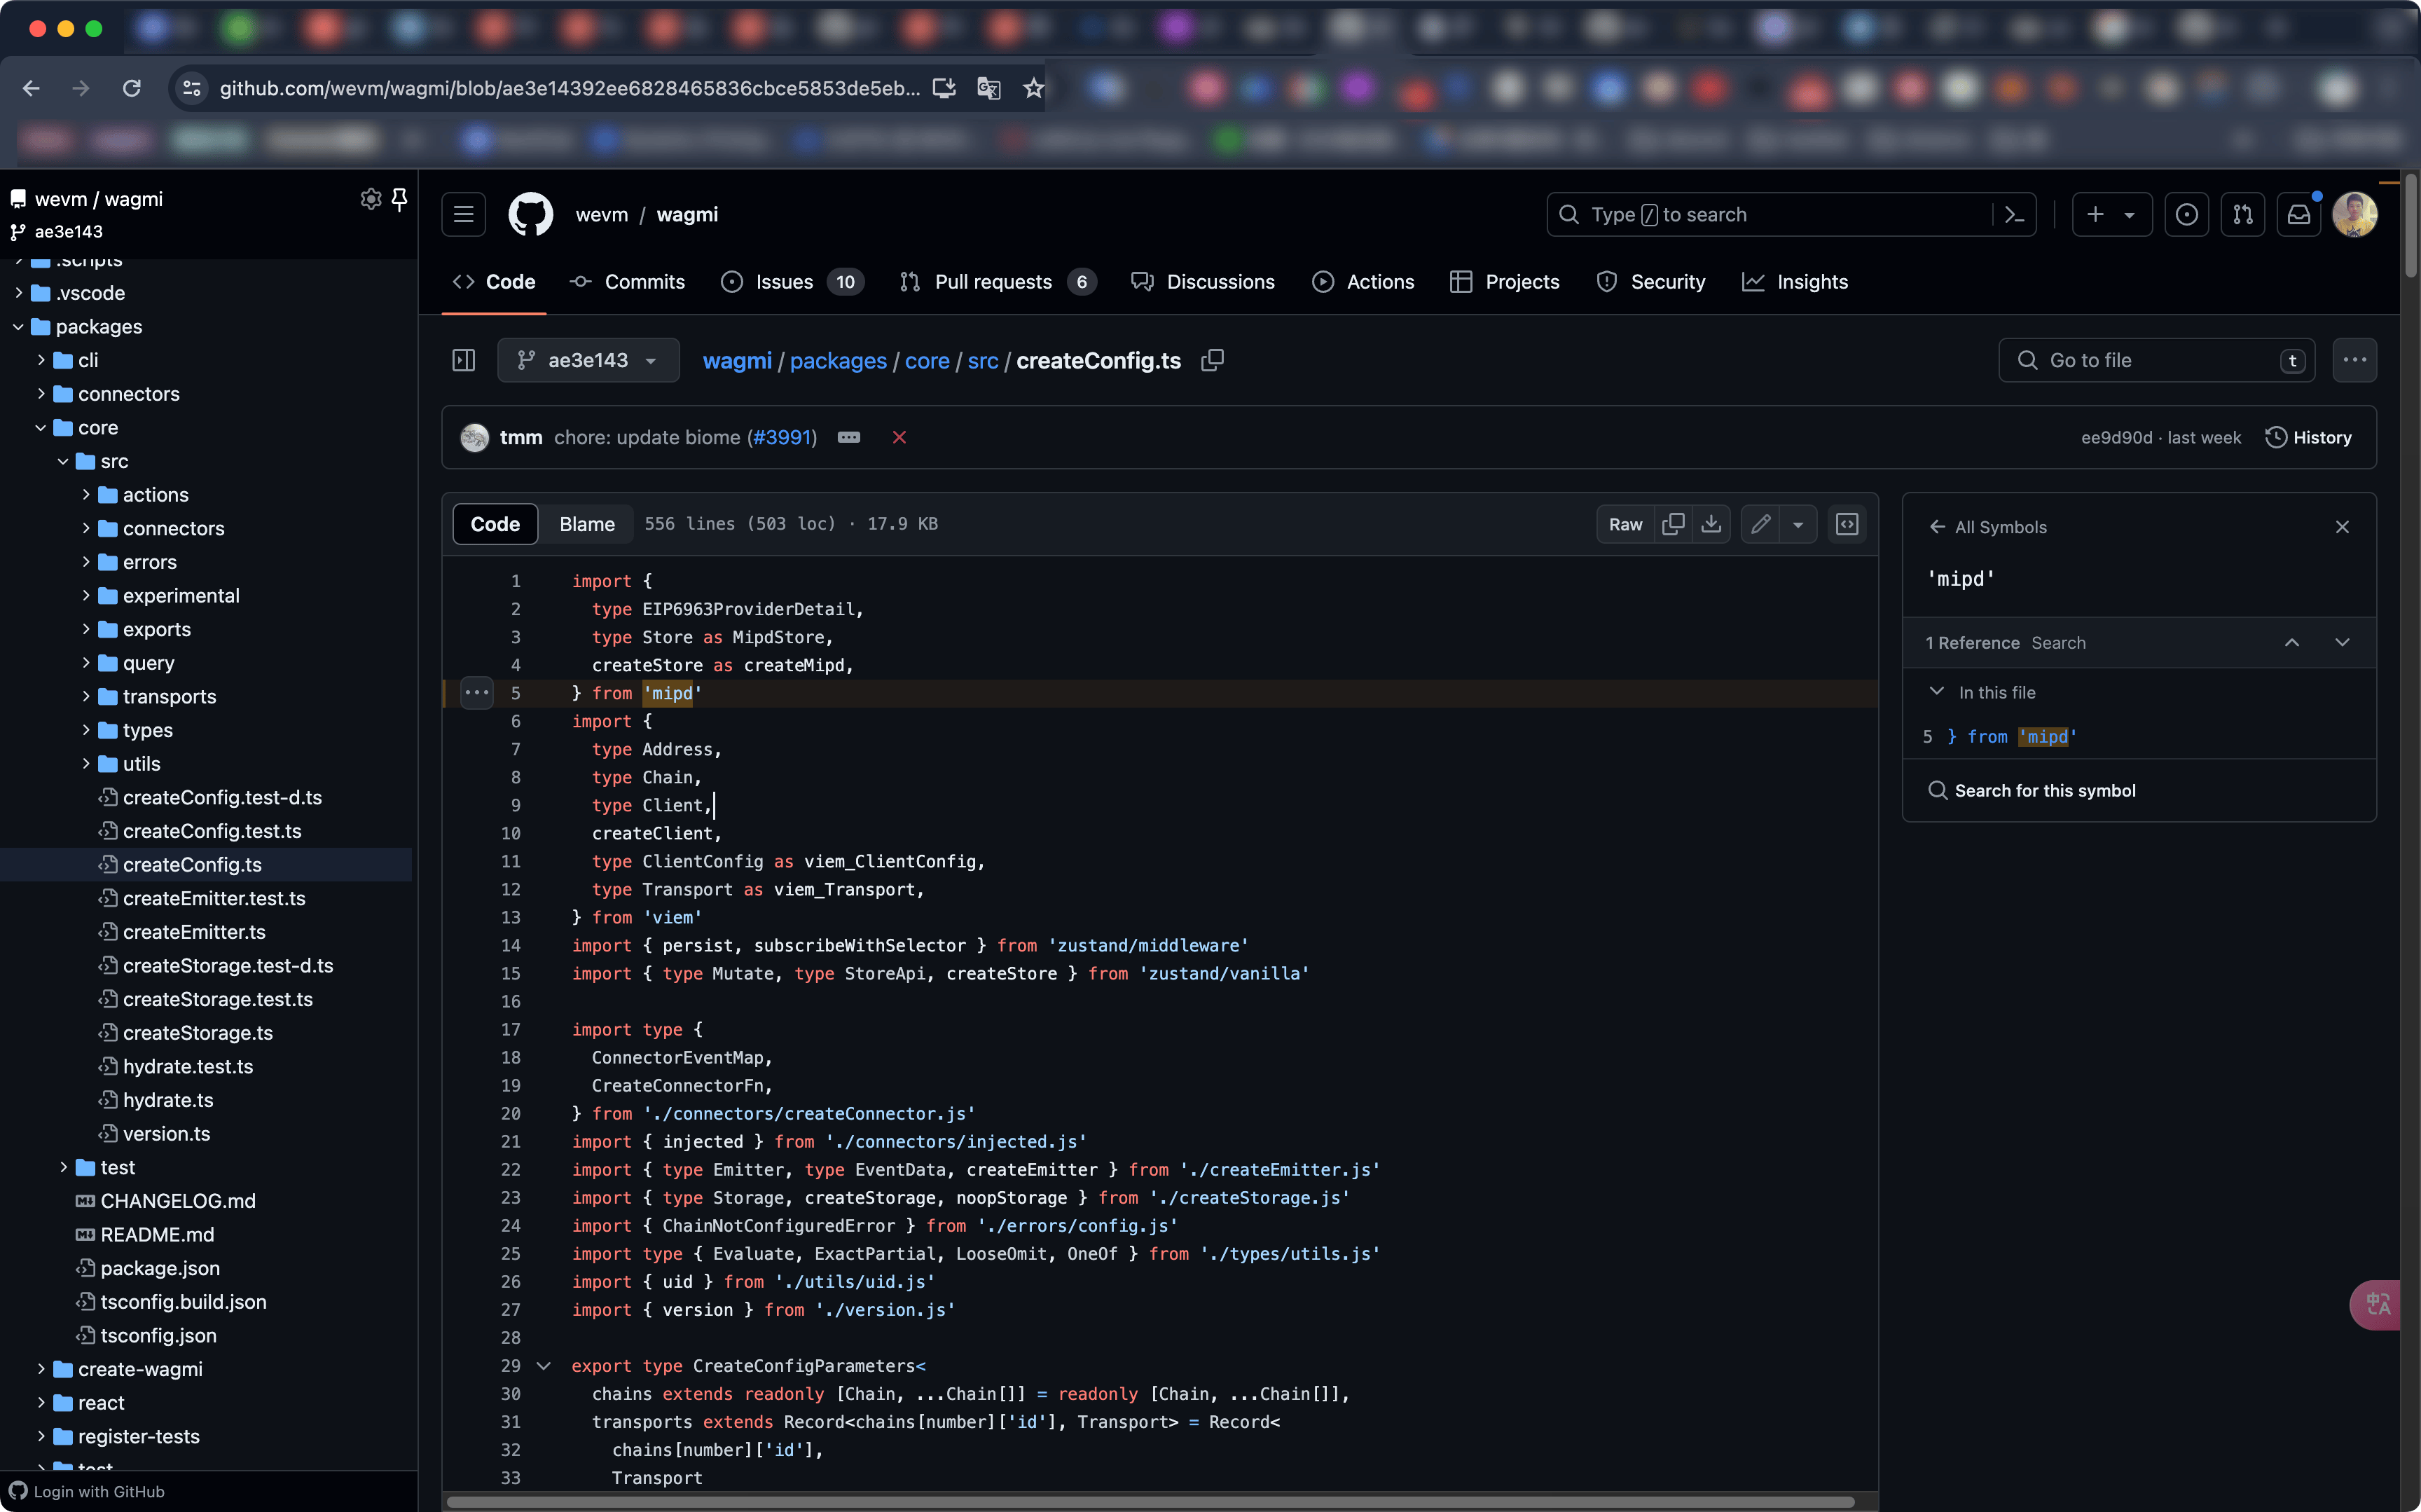
Task: Toggle the symbols panel
Action: (1847, 524)
